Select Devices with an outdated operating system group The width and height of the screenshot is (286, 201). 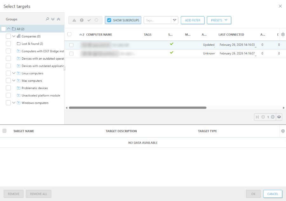click(x=43, y=59)
